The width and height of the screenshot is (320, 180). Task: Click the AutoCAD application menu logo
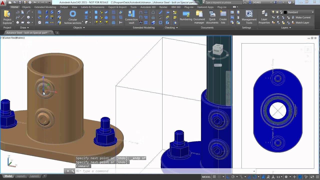pyautogui.click(x=3, y=3)
